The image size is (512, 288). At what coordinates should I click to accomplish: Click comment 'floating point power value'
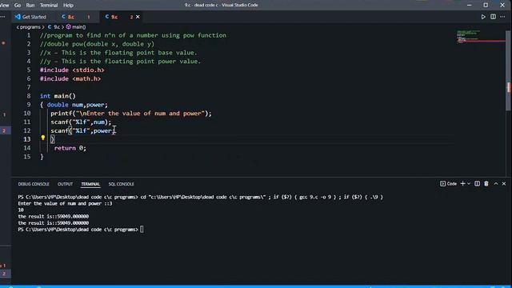click(121, 62)
